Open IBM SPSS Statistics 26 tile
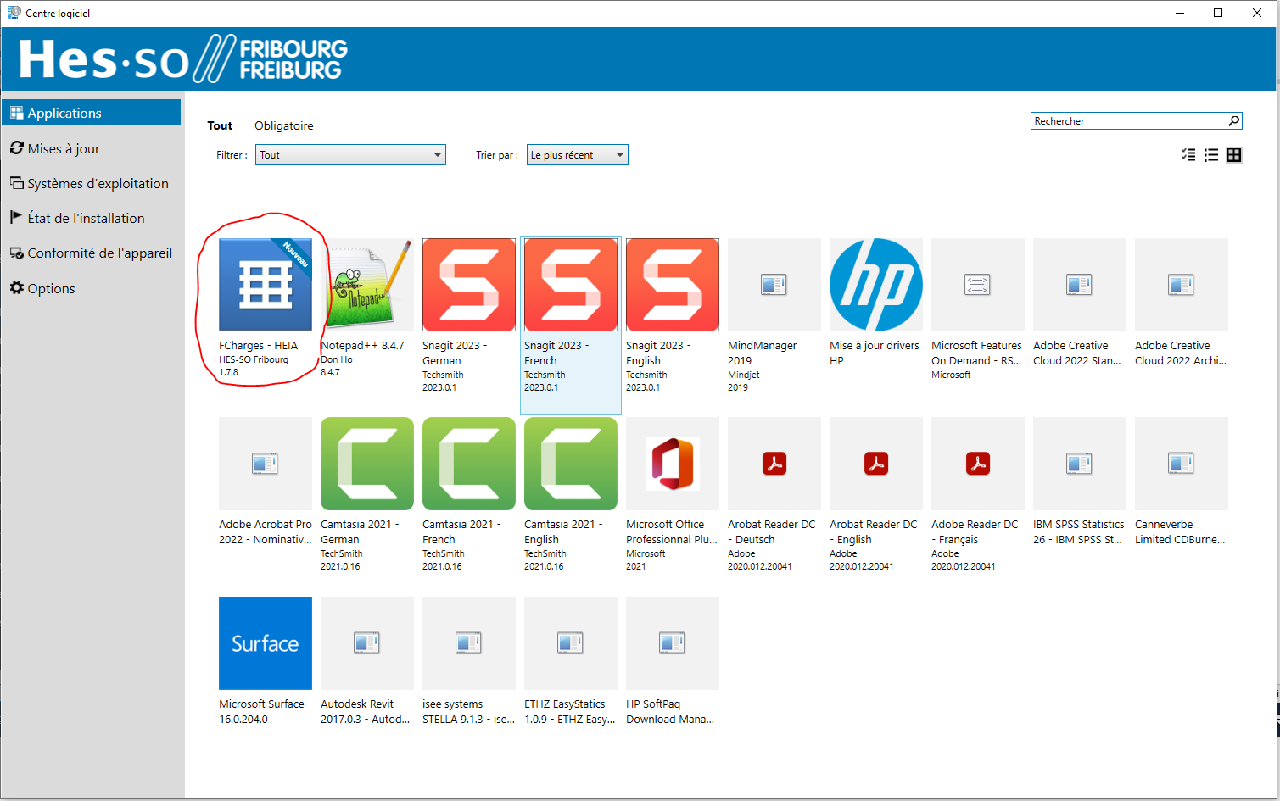Viewport: 1280px width, 801px height. tap(1080, 464)
